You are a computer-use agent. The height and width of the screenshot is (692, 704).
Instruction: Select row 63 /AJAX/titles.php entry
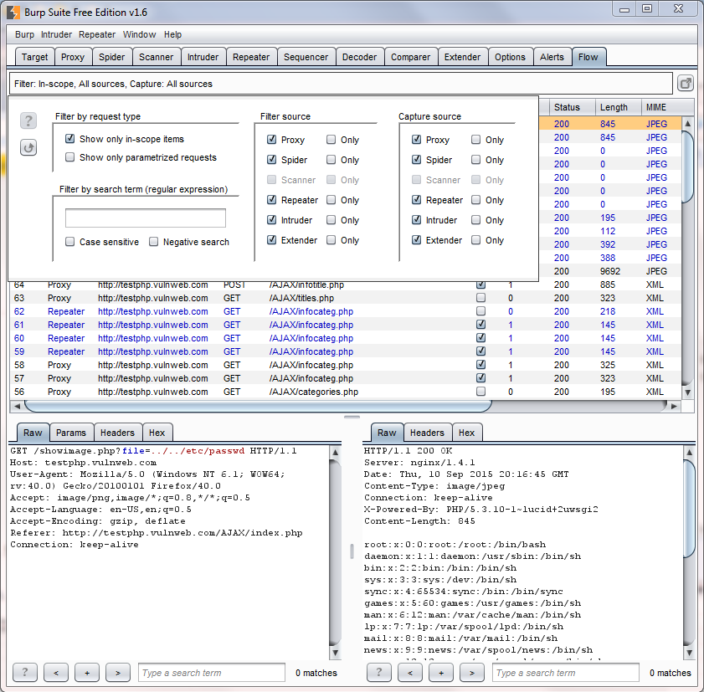(345, 298)
